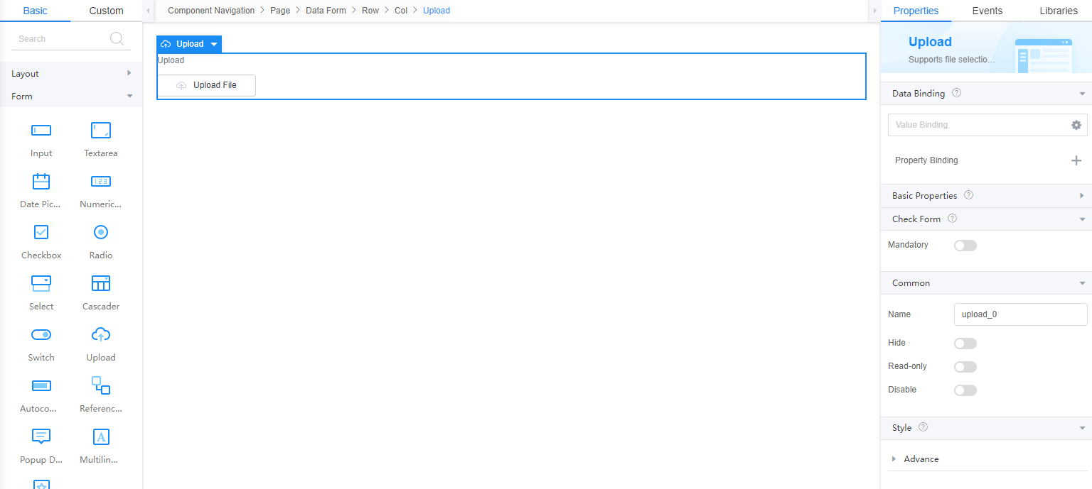
Task: Open the Value Binding settings gear
Action: pos(1076,125)
